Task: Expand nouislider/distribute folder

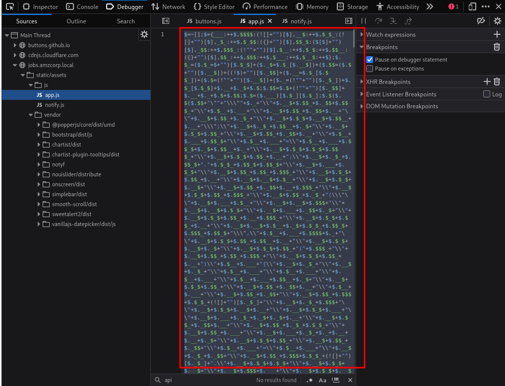Action: pos(39,174)
